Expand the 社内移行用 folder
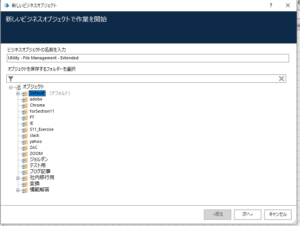 [18, 178]
